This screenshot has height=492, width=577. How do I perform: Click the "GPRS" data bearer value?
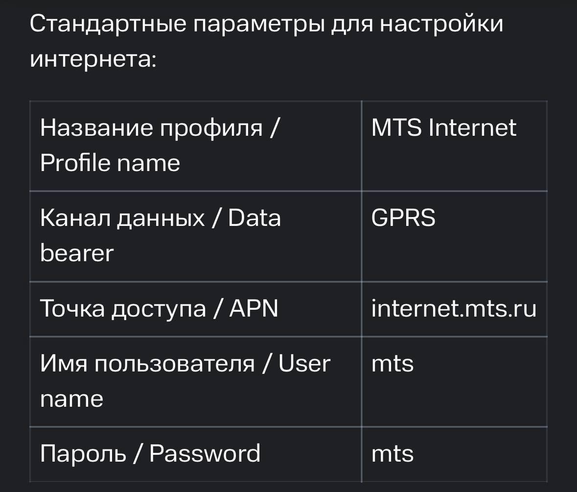[403, 218]
